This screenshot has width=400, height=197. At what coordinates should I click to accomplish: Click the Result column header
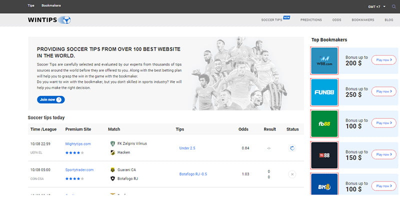click(x=270, y=129)
